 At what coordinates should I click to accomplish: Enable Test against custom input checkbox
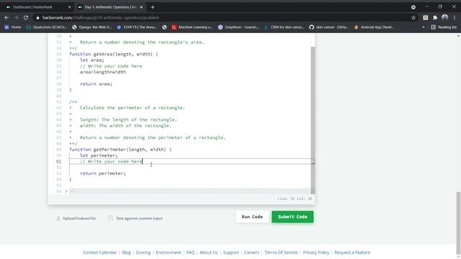[x=110, y=218]
